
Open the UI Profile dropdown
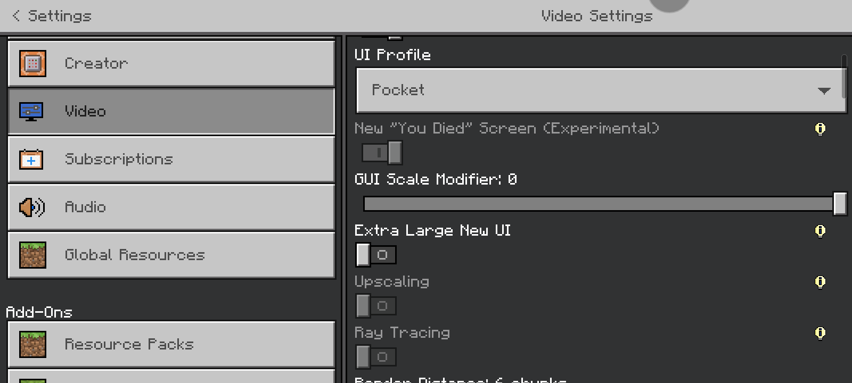click(x=586, y=90)
